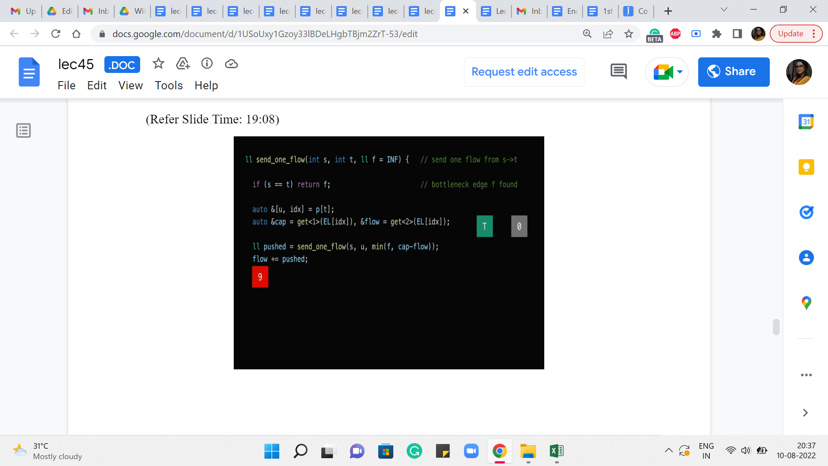The height and width of the screenshot is (466, 828).
Task: Expand Google Meet call dropdown
Action: (x=680, y=72)
